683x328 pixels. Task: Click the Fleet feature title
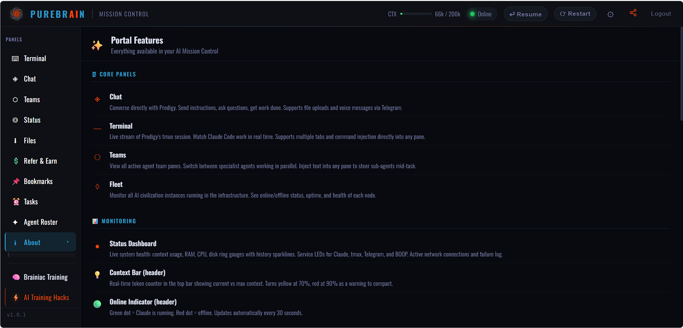click(116, 184)
